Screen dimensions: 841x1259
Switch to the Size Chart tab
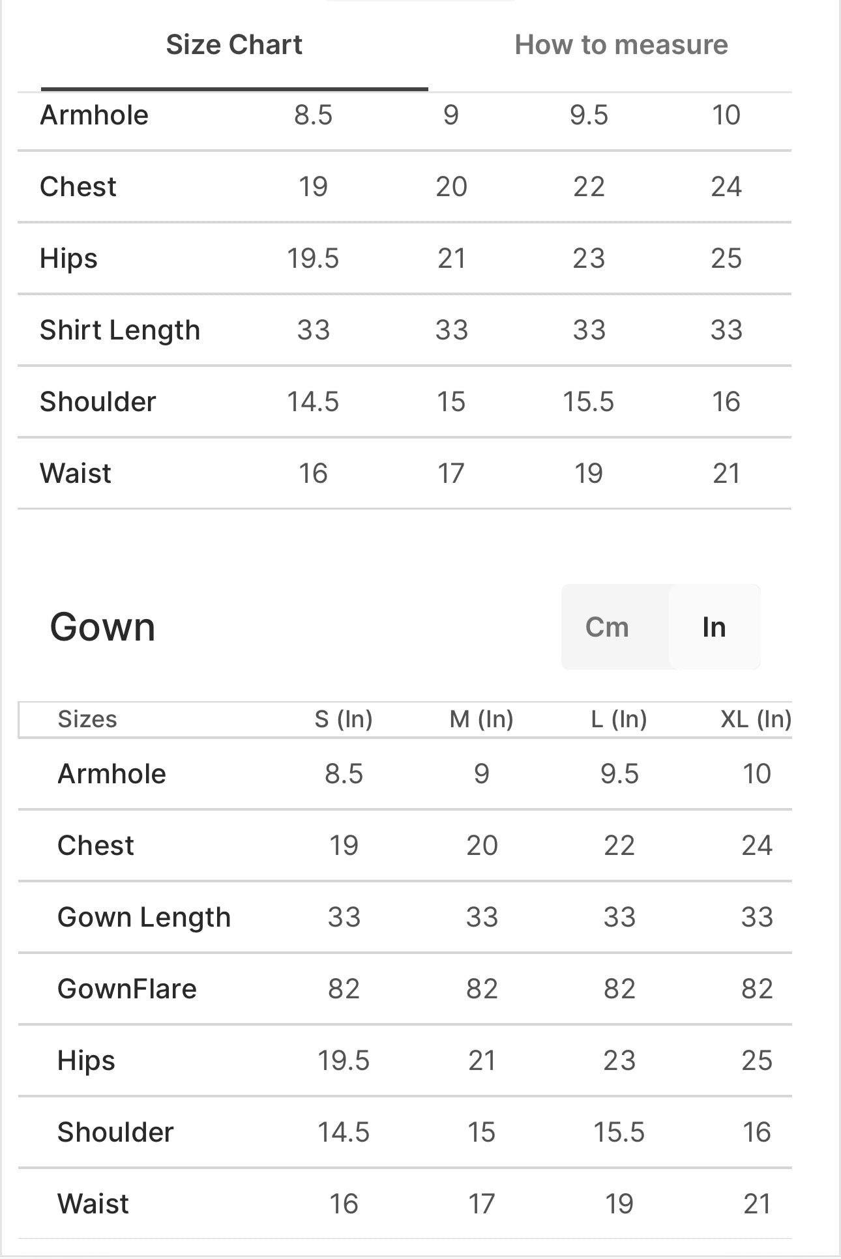[x=234, y=45]
